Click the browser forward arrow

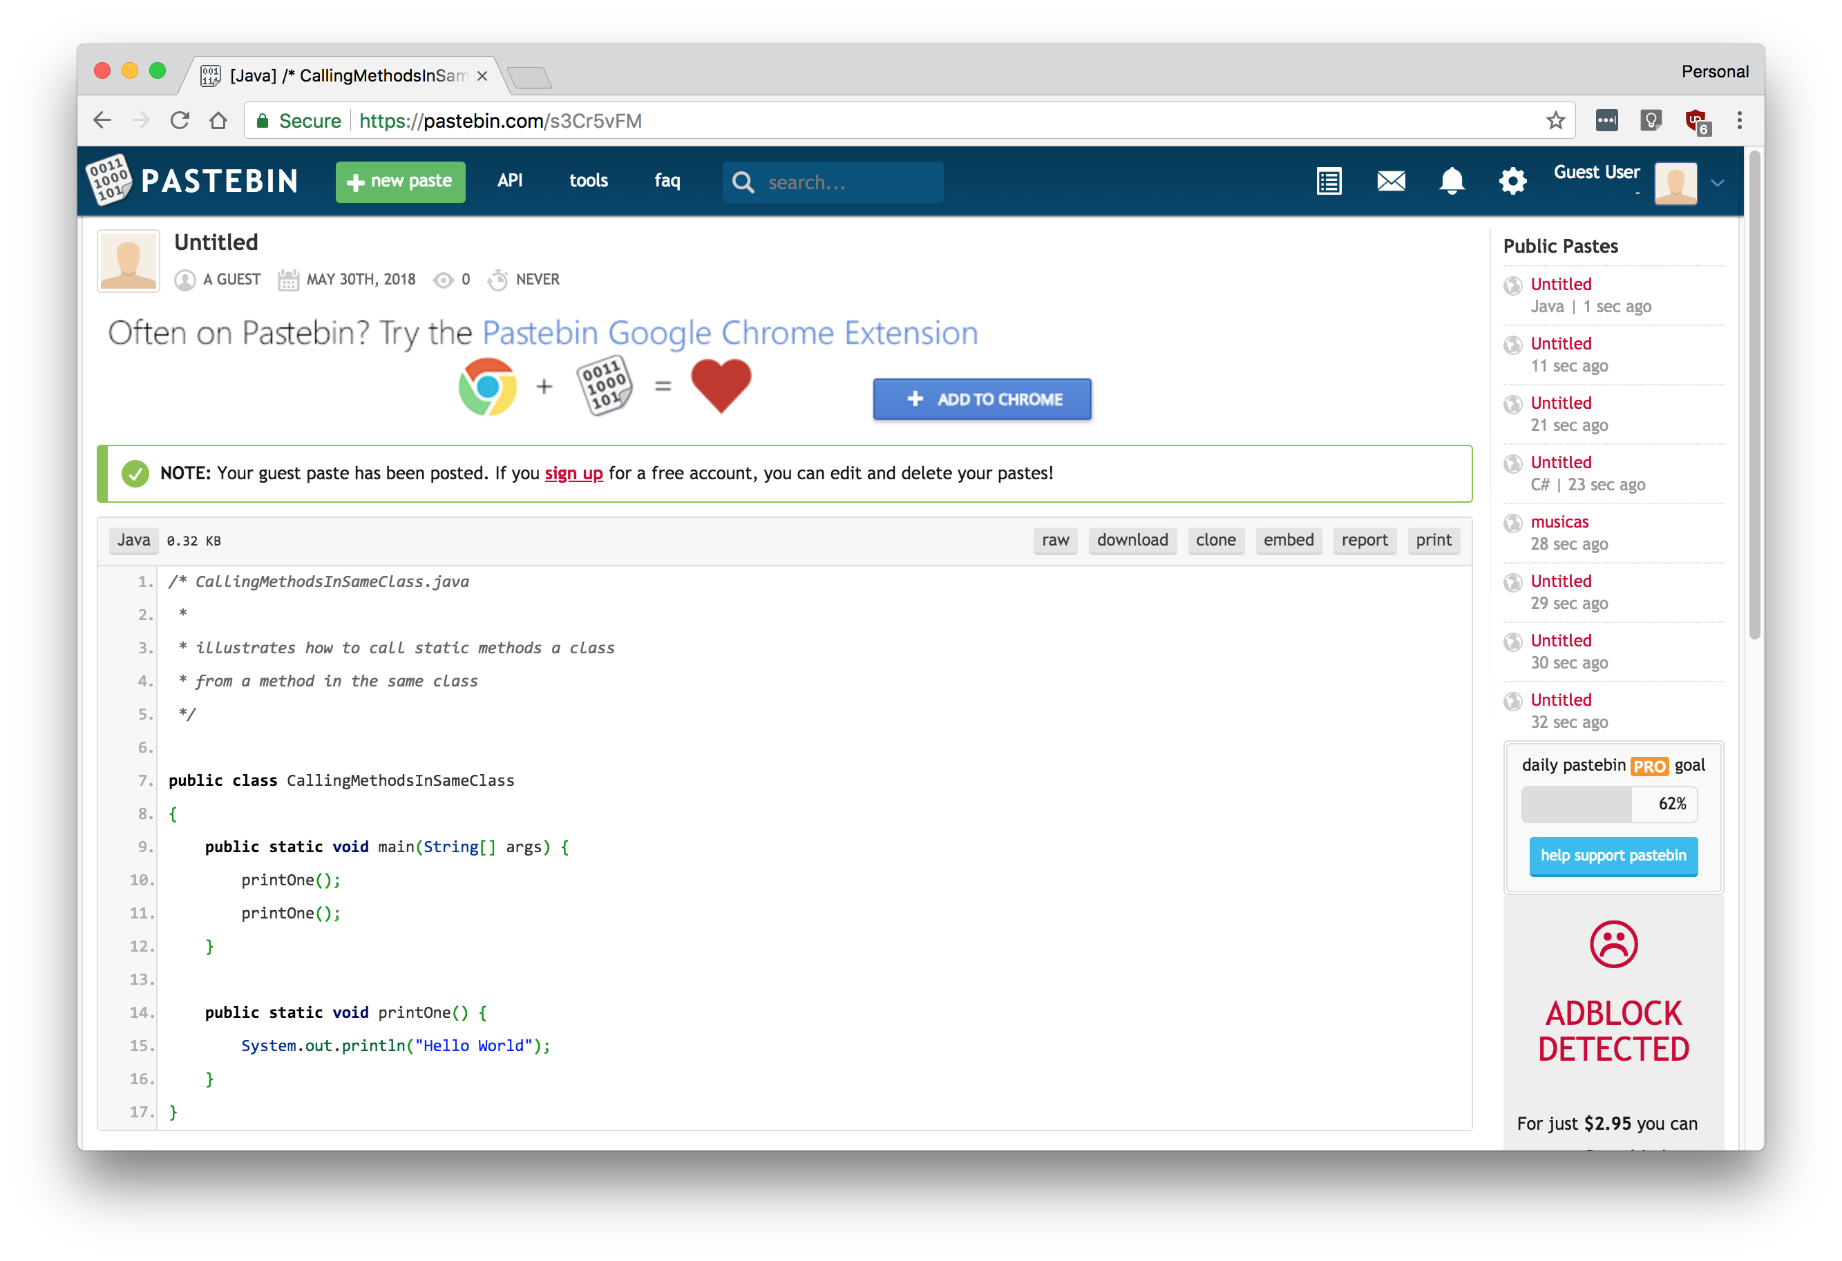[x=141, y=120]
